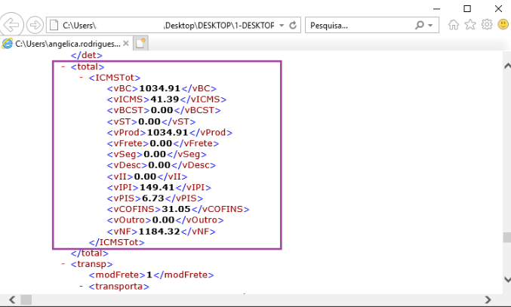The height and width of the screenshot is (307, 511).
Task: Click the smiley feedback icon
Action: pos(503,24)
